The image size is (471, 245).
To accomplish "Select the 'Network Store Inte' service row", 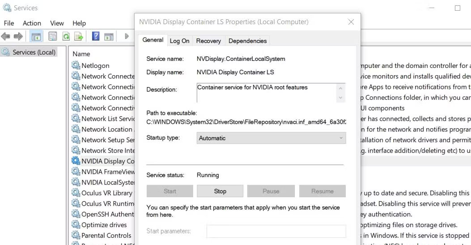I will click(103, 150).
